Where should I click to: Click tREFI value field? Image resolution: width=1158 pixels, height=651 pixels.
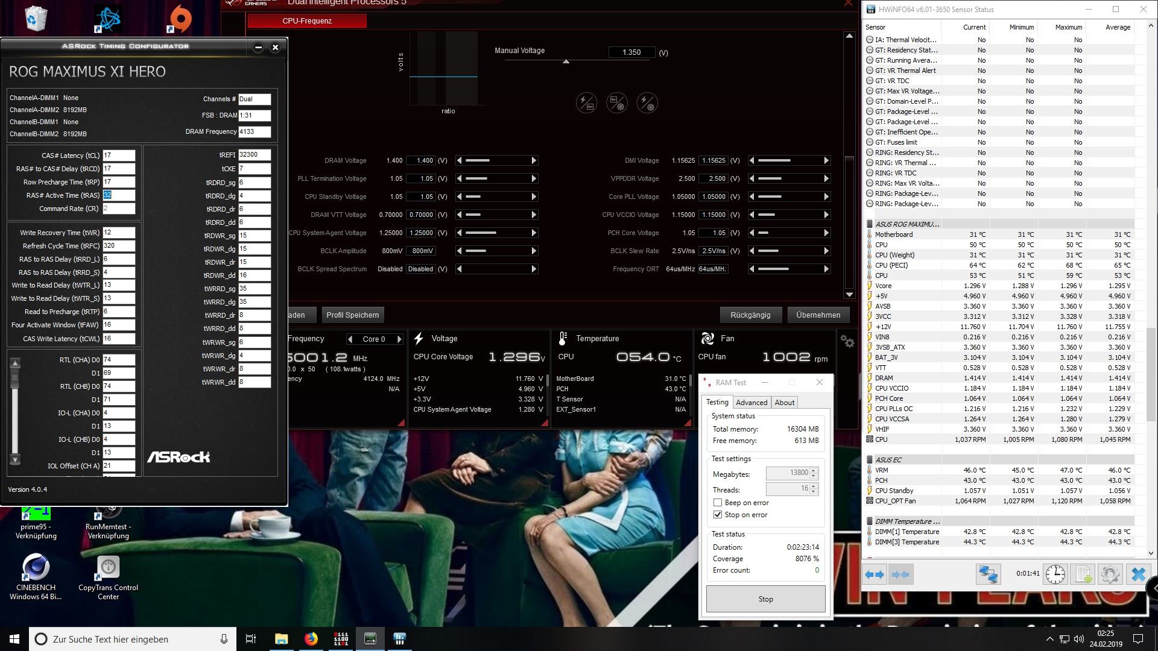(x=254, y=155)
